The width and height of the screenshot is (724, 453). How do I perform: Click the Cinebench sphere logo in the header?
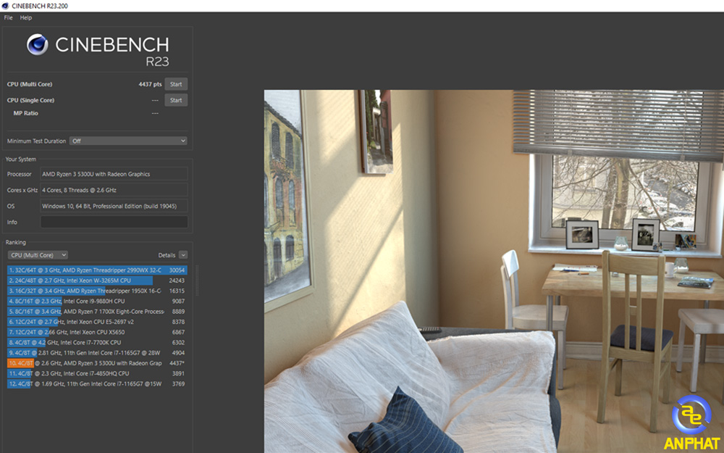pyautogui.click(x=38, y=44)
